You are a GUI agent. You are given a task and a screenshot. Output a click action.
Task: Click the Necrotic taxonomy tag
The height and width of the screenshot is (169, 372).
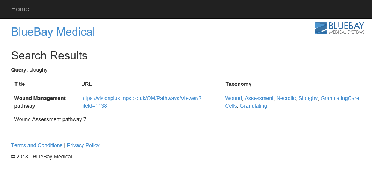pos(286,98)
